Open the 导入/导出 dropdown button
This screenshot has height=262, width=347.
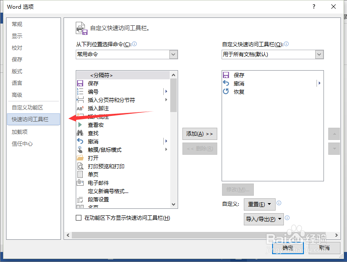coord(263,219)
